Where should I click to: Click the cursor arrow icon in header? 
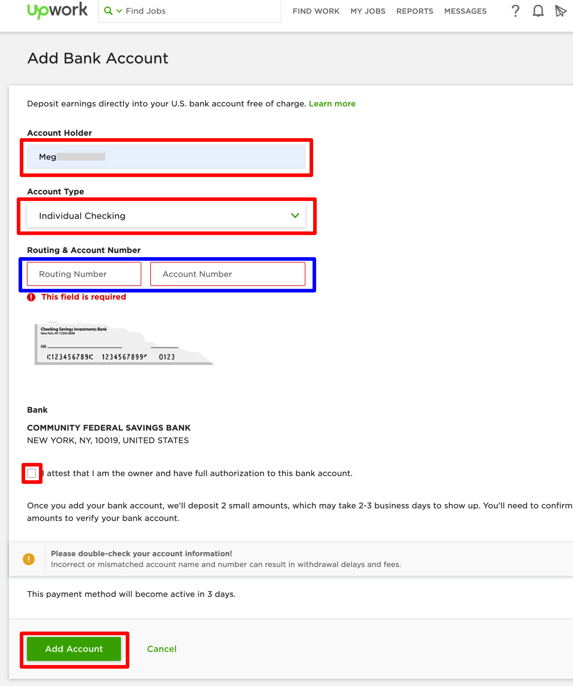point(560,11)
